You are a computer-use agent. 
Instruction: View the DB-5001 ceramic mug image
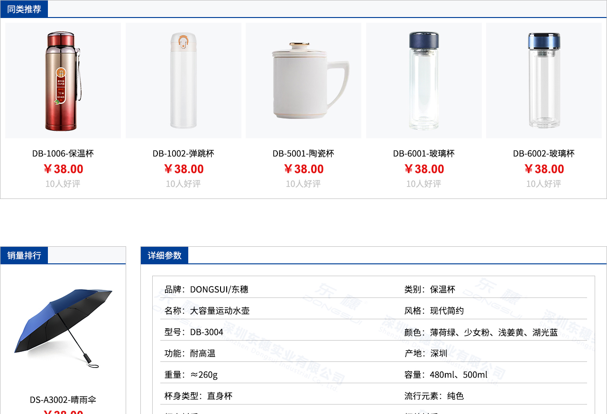[x=303, y=81]
